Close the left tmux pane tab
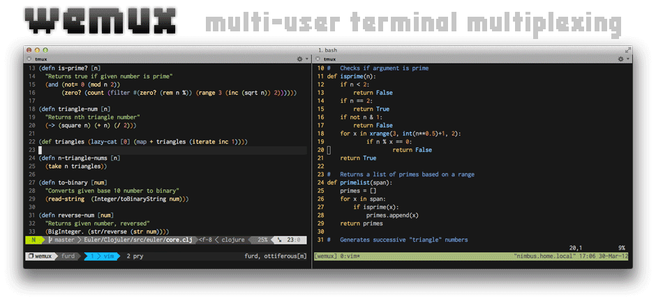Screen dimensions: 656x301 [29, 59]
